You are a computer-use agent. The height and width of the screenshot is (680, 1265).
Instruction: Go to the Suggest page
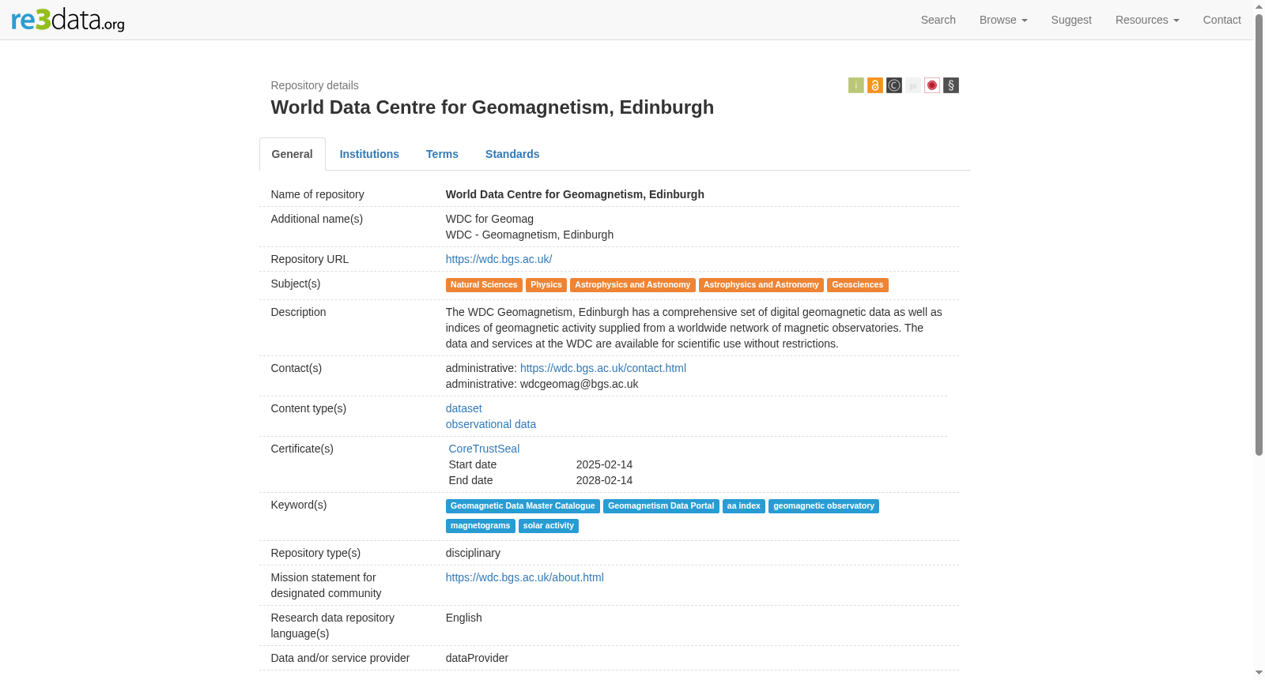coord(1071,20)
